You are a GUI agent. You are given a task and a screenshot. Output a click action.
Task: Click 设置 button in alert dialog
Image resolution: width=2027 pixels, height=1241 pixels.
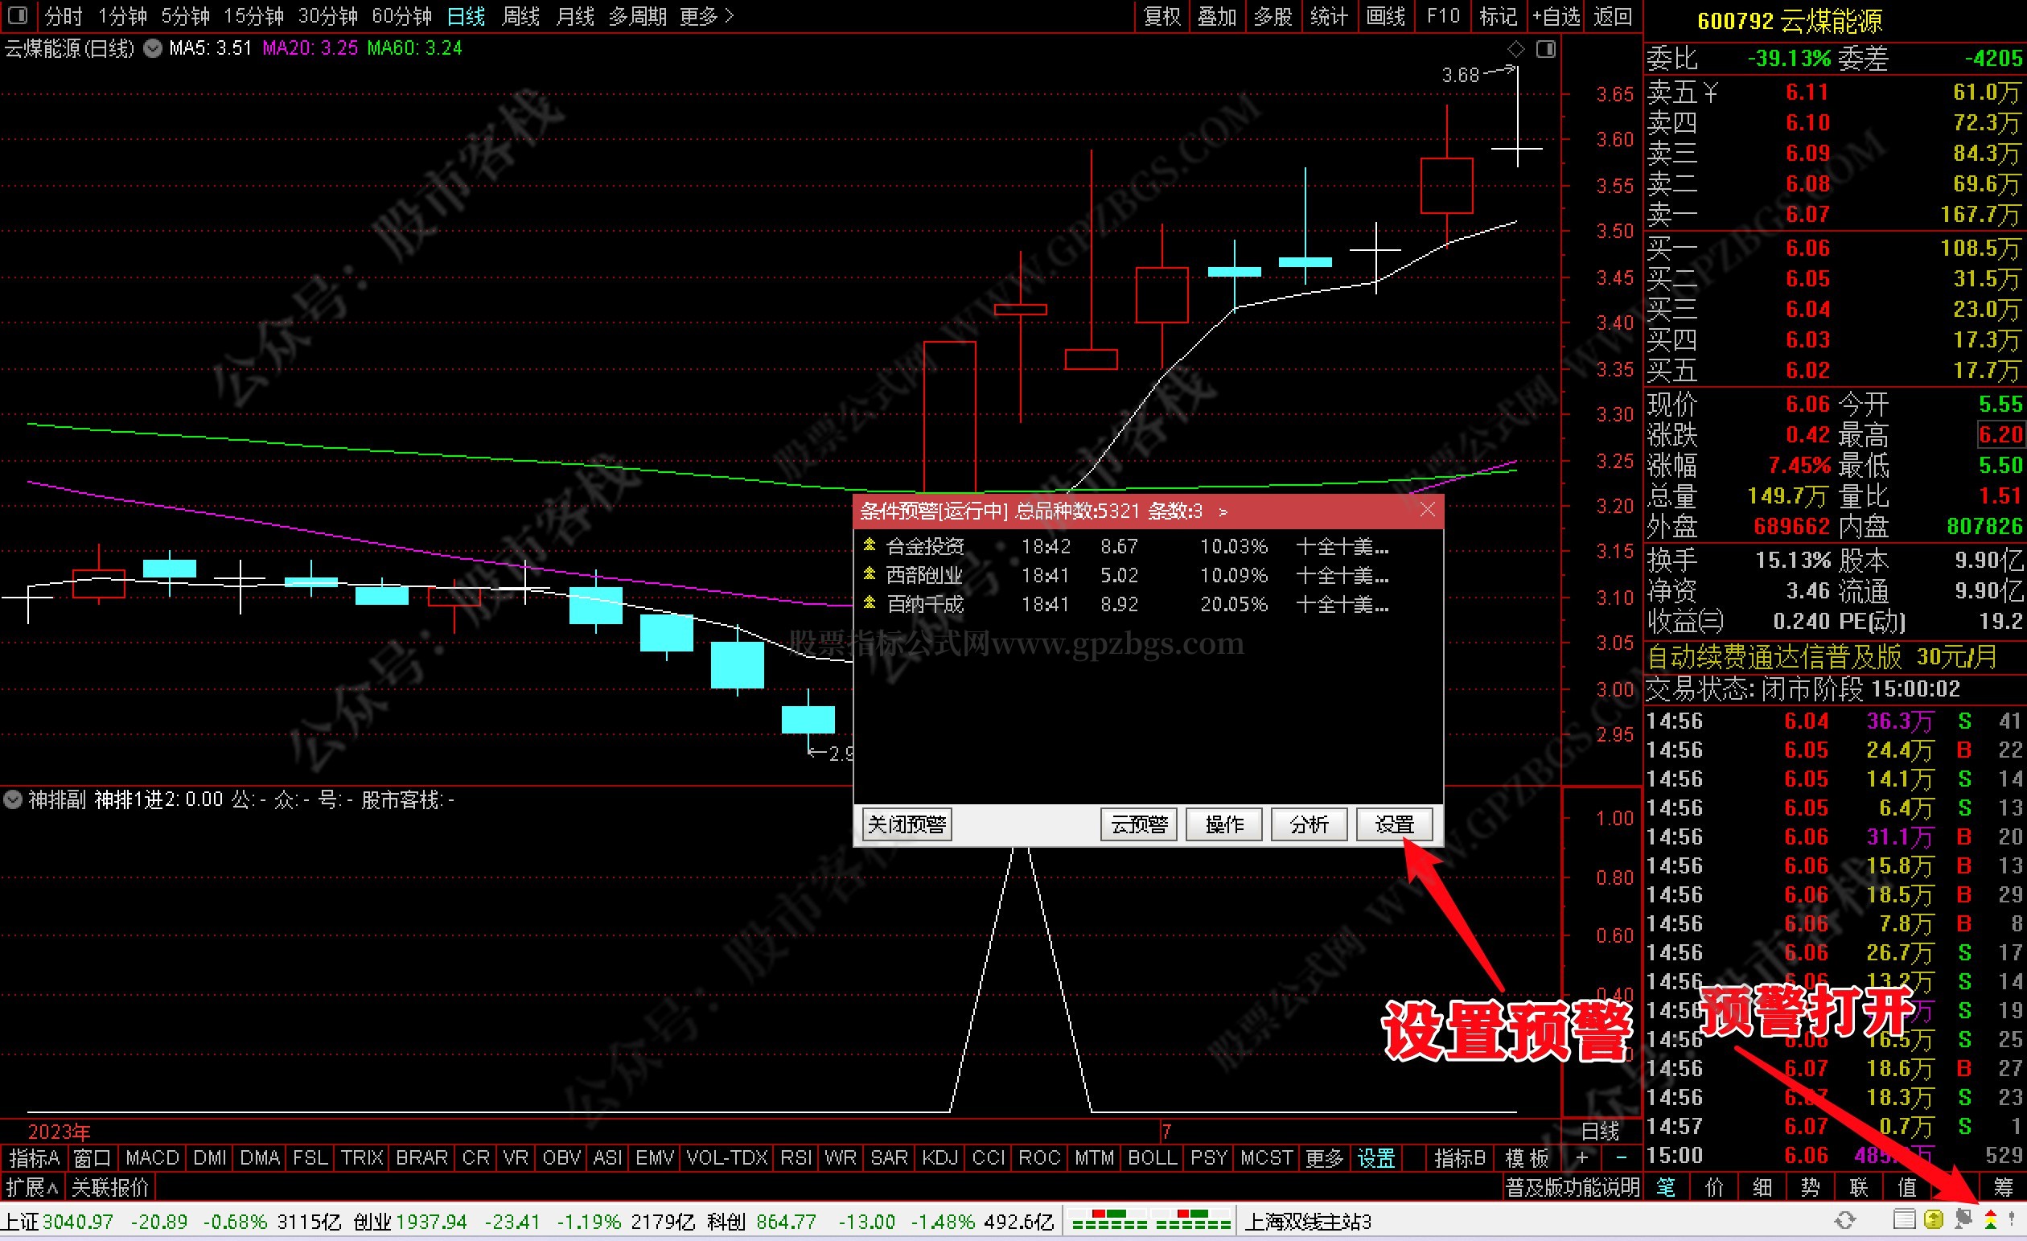click(x=1395, y=824)
